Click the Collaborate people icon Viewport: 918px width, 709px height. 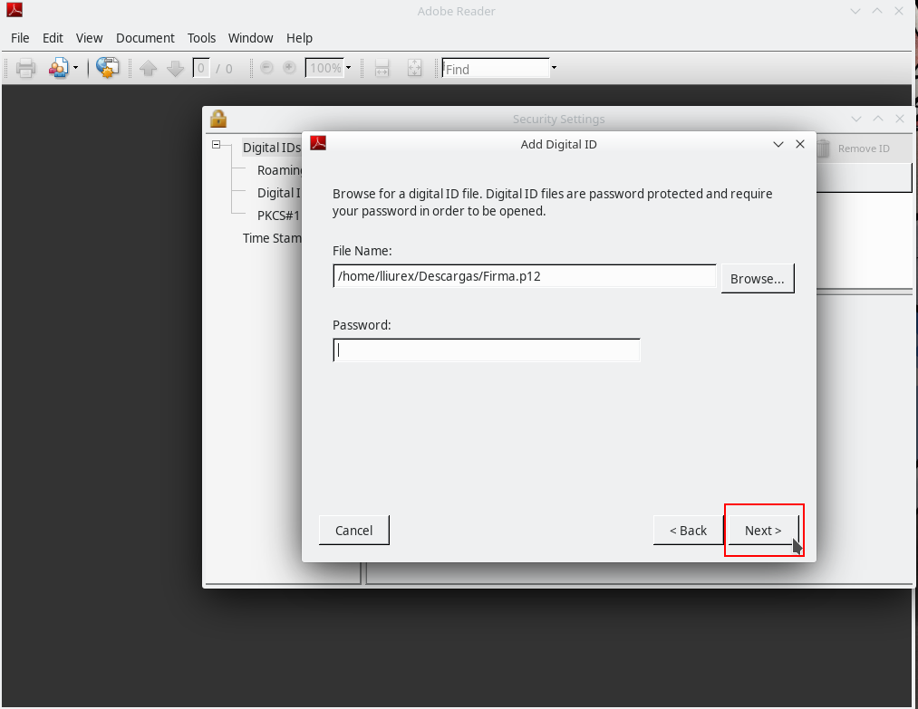(x=59, y=68)
